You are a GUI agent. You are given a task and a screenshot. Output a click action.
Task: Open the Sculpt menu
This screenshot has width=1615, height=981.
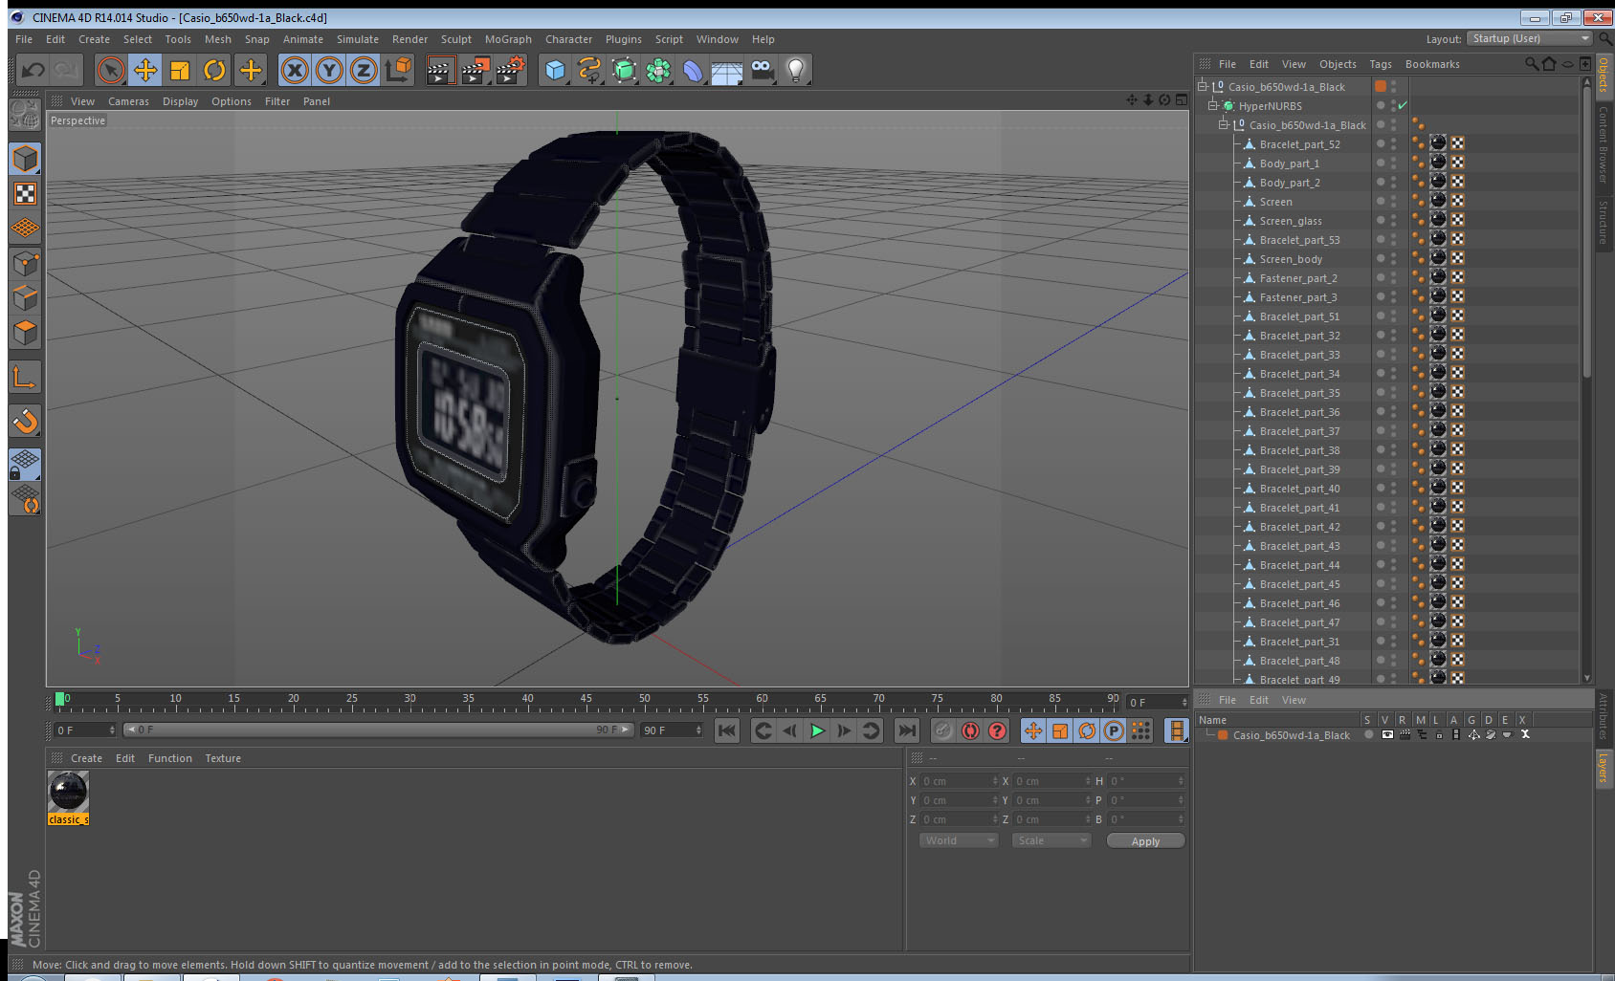click(456, 39)
